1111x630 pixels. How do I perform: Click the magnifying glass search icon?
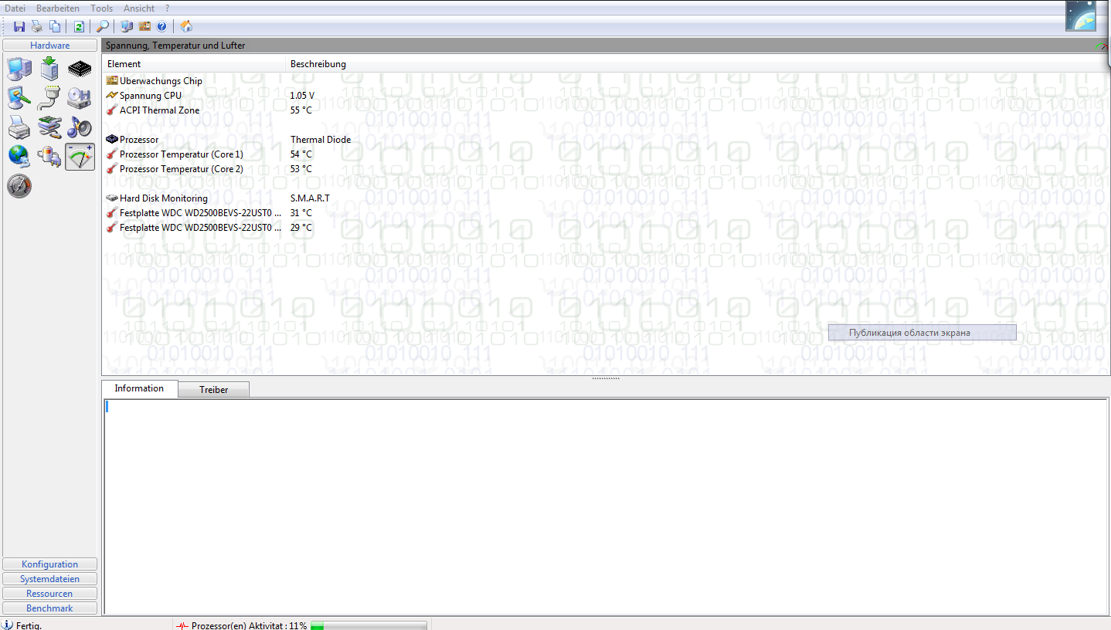[x=102, y=26]
